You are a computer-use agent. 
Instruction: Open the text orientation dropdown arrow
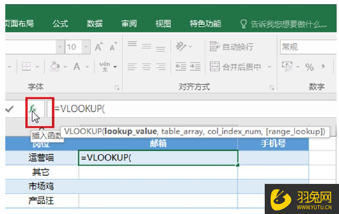point(190,47)
